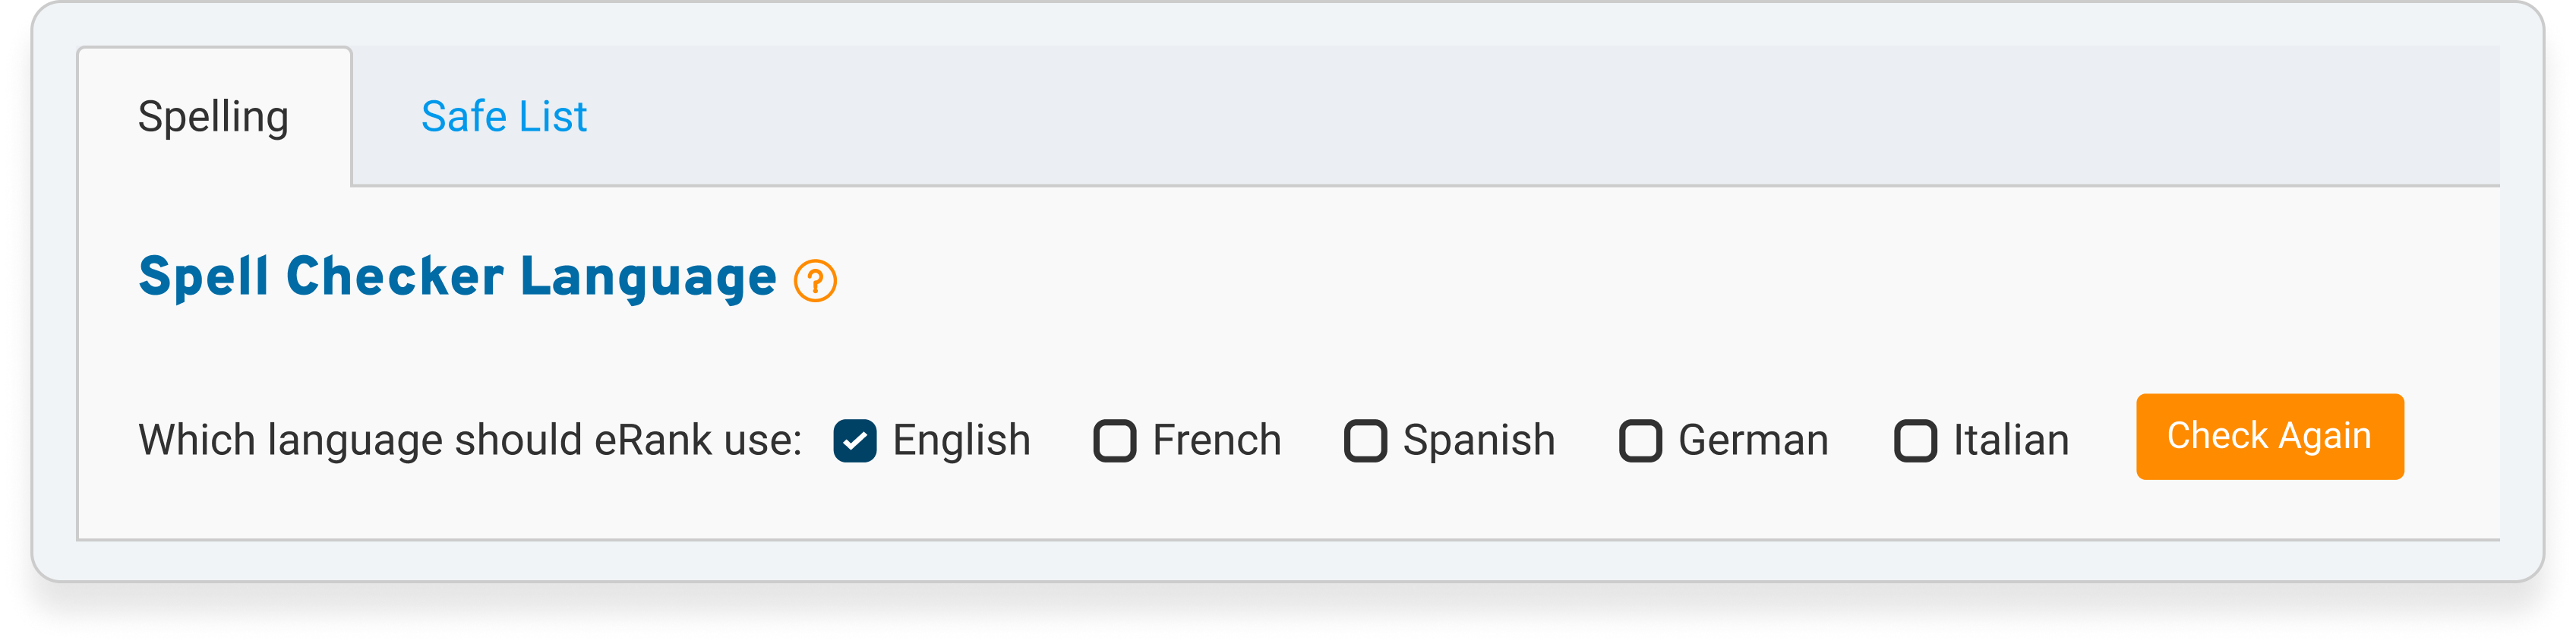Turn on the Italian language checkbox
2576x644 pixels.
tap(1916, 441)
